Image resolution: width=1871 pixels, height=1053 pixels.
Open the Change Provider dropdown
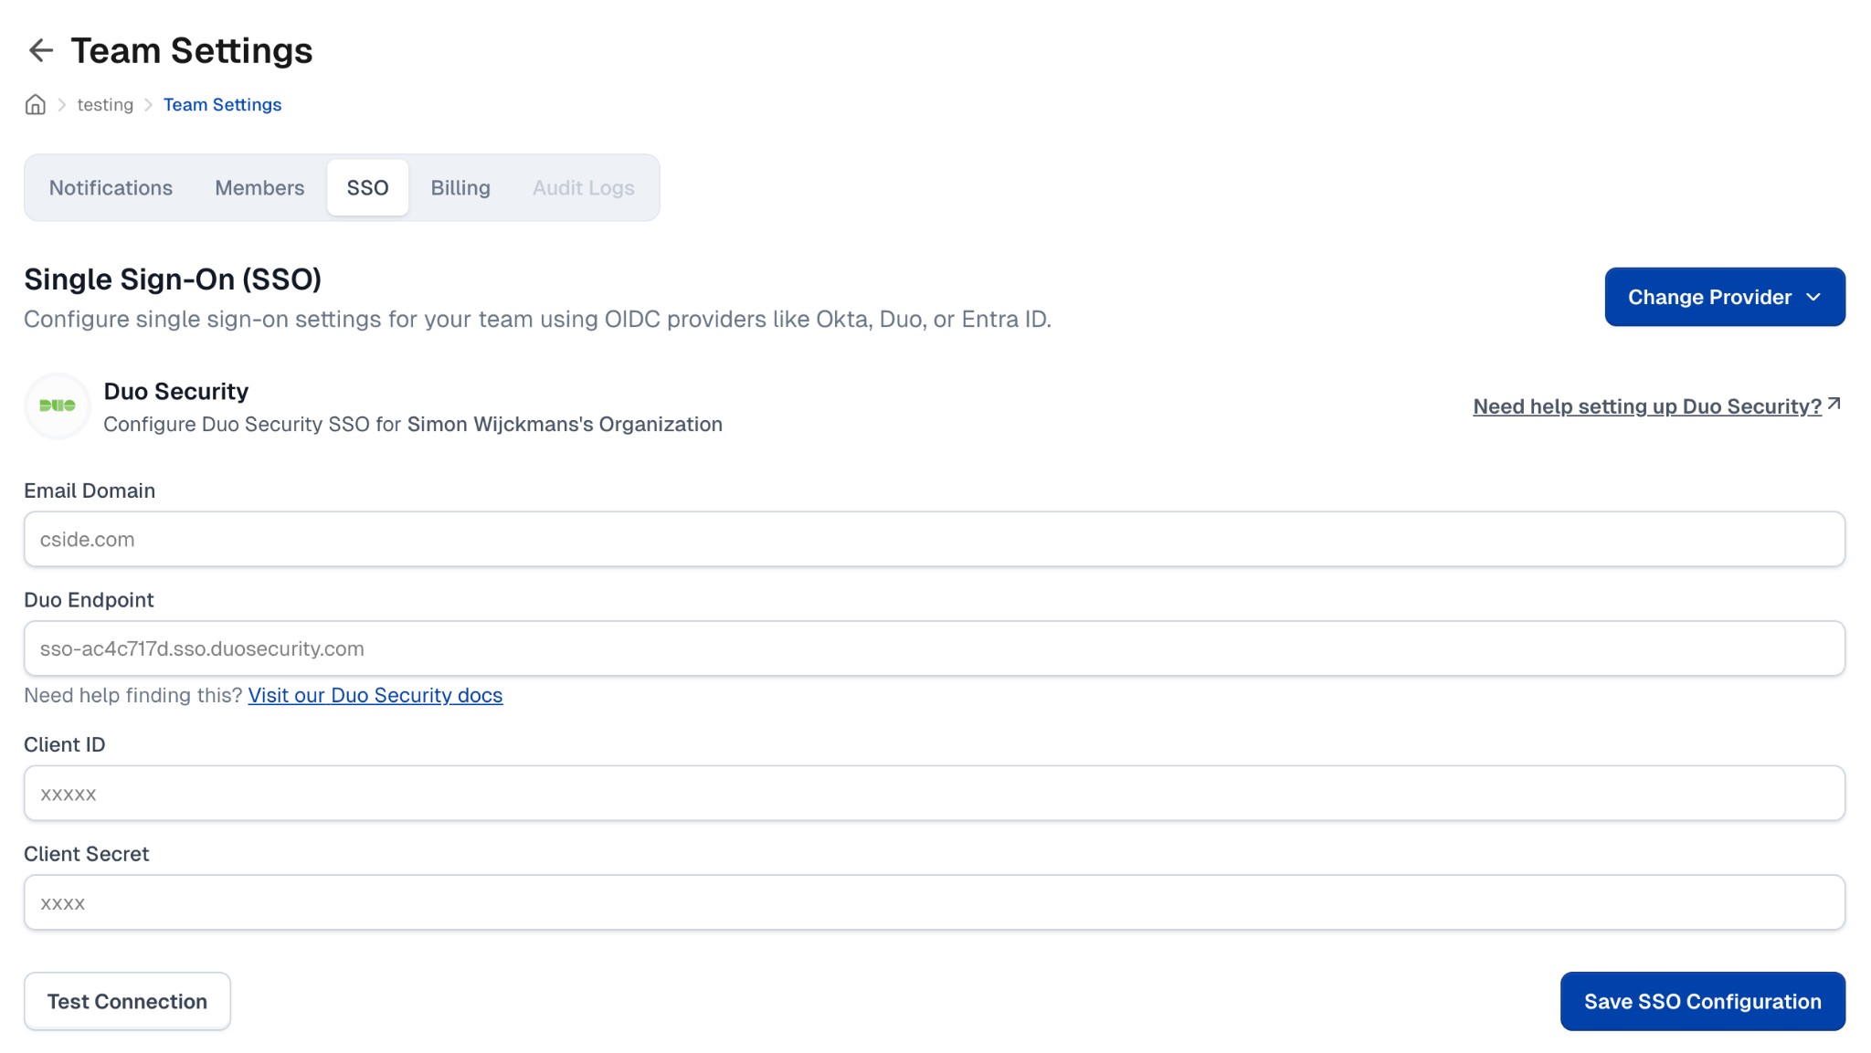point(1724,296)
